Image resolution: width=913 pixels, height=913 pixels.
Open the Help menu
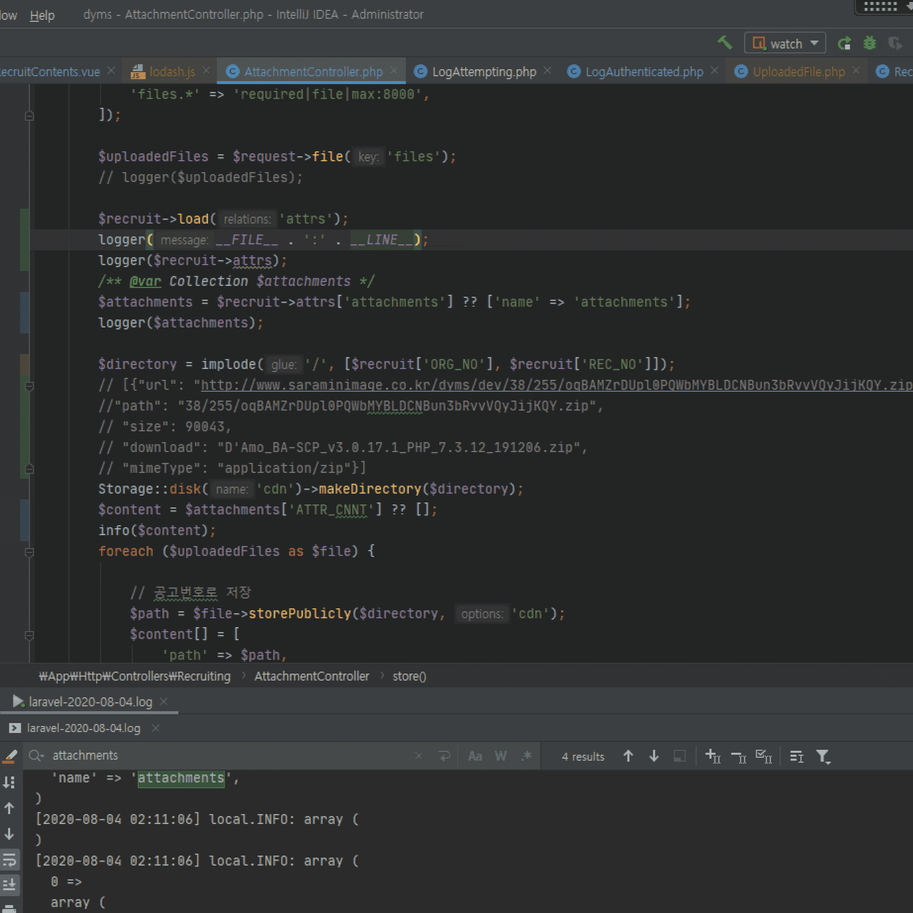click(42, 15)
